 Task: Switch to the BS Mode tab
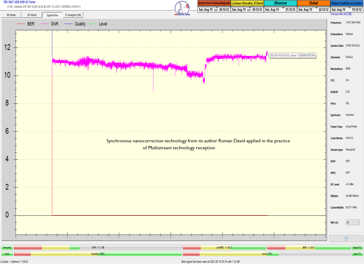point(11,15)
